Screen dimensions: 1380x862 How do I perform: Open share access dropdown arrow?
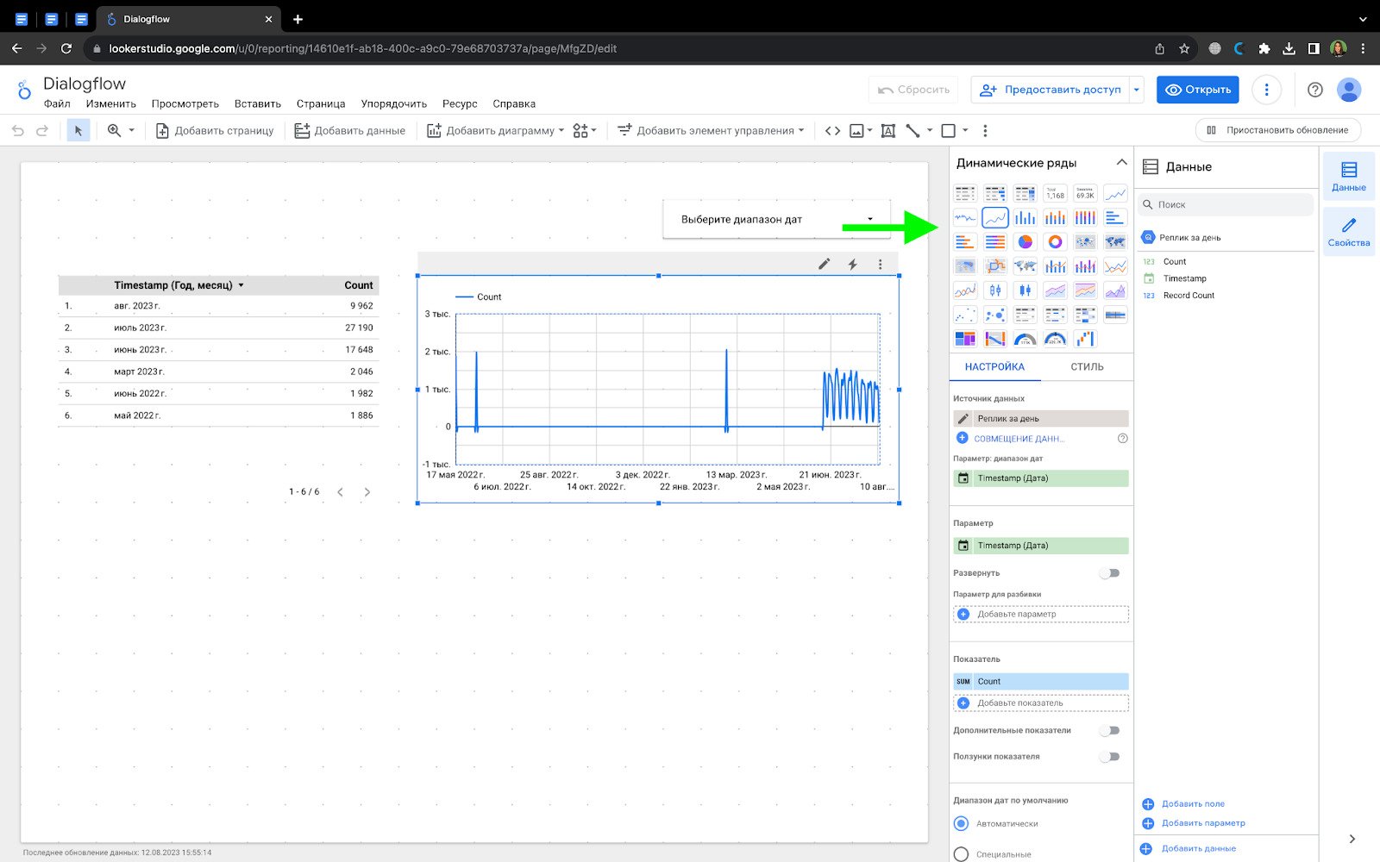1137,90
